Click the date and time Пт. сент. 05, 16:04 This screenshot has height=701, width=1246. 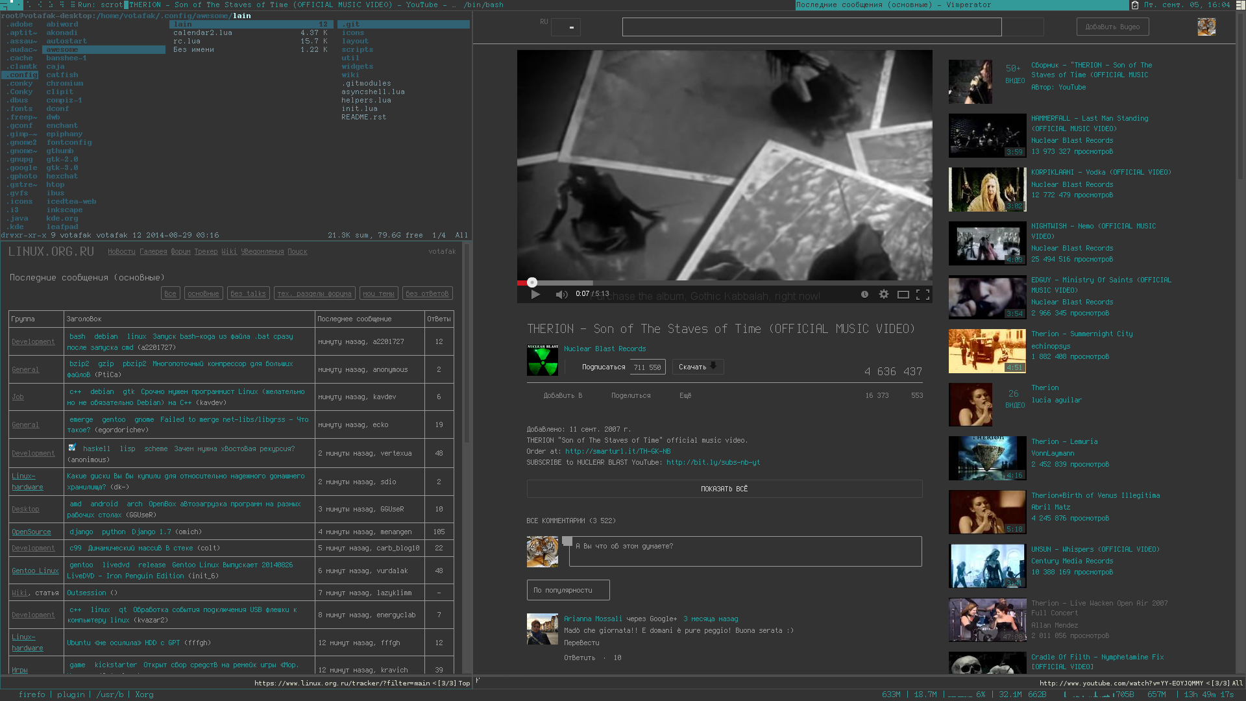1186,5
